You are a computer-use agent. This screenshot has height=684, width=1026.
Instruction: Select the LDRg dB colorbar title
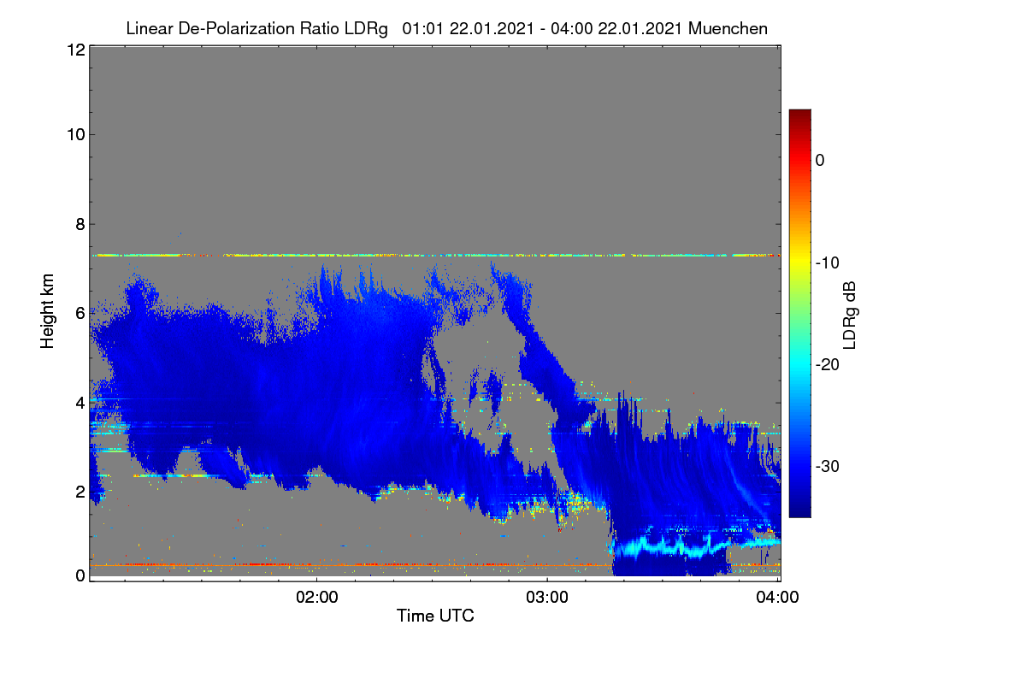(850, 315)
